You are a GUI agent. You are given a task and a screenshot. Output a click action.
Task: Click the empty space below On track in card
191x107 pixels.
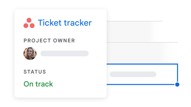click(x=60, y=93)
